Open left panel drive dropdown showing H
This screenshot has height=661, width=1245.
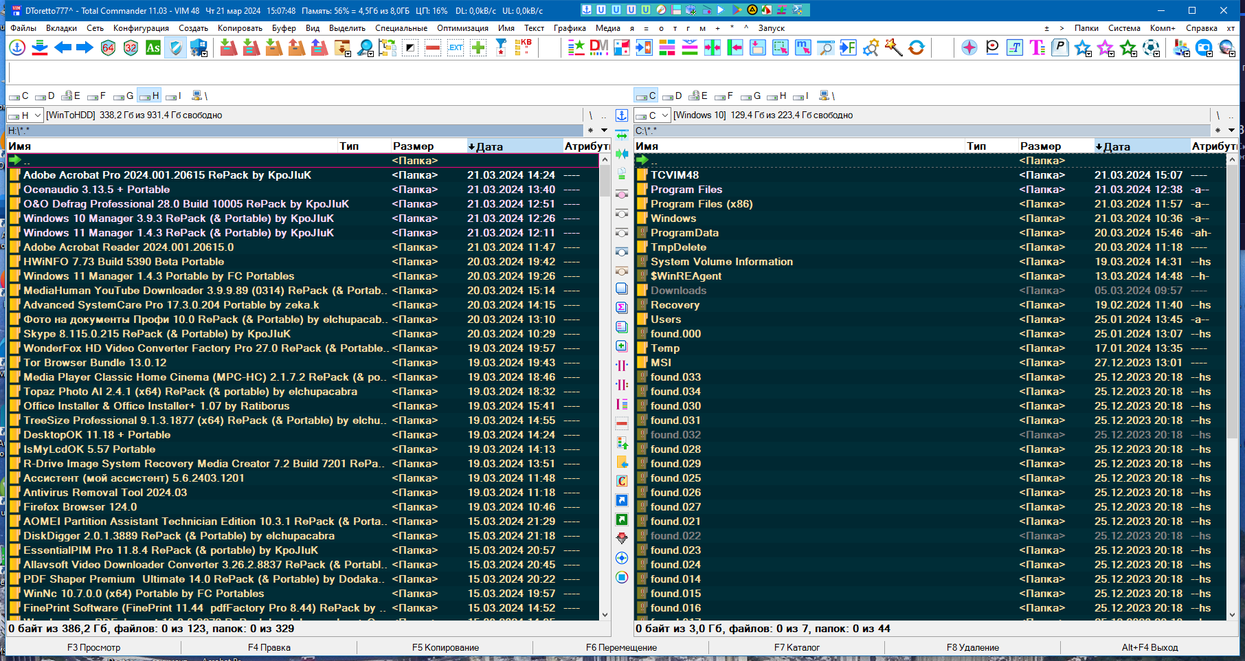click(x=25, y=115)
